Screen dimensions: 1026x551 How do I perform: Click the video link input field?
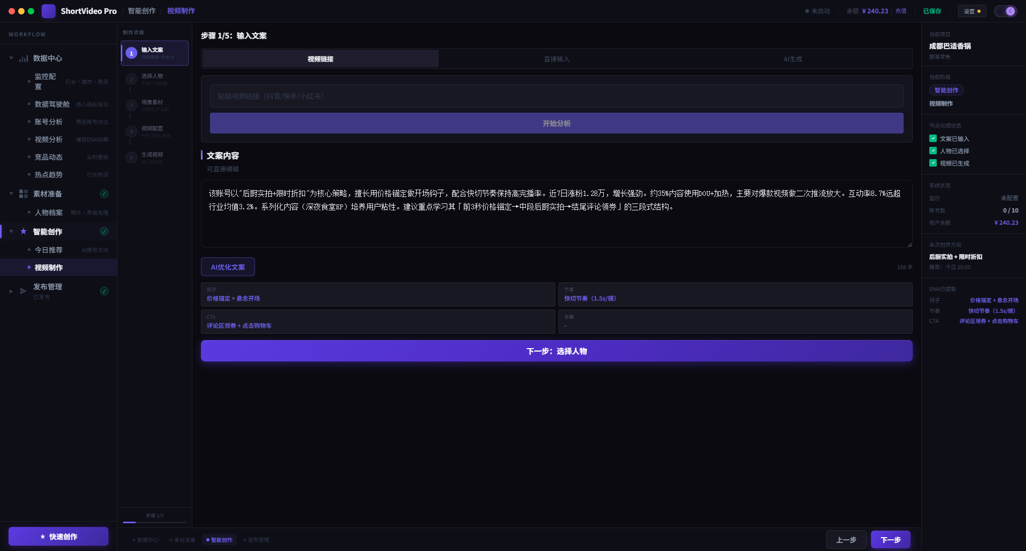(556, 96)
